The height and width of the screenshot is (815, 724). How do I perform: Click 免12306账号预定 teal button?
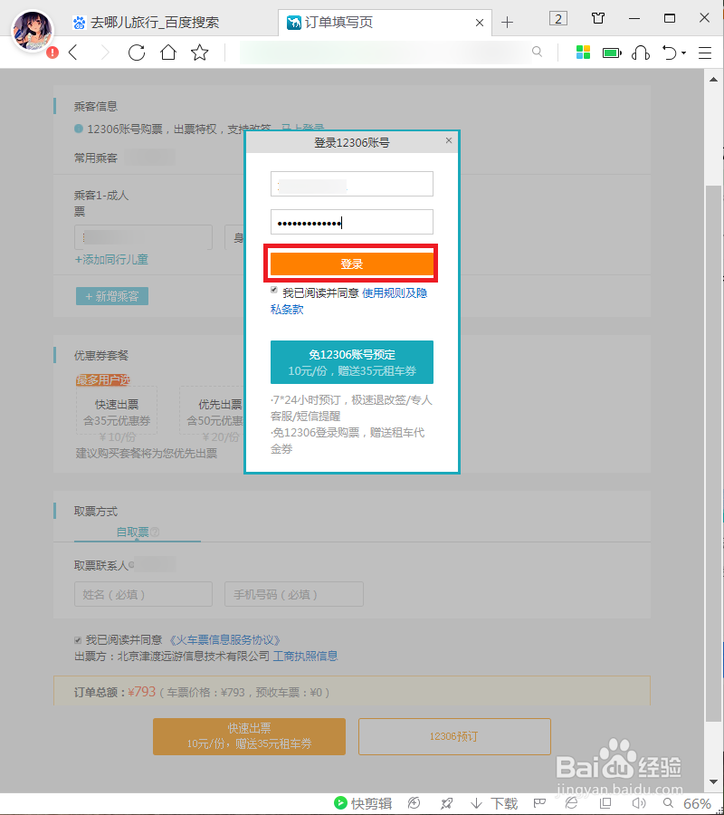tap(352, 362)
